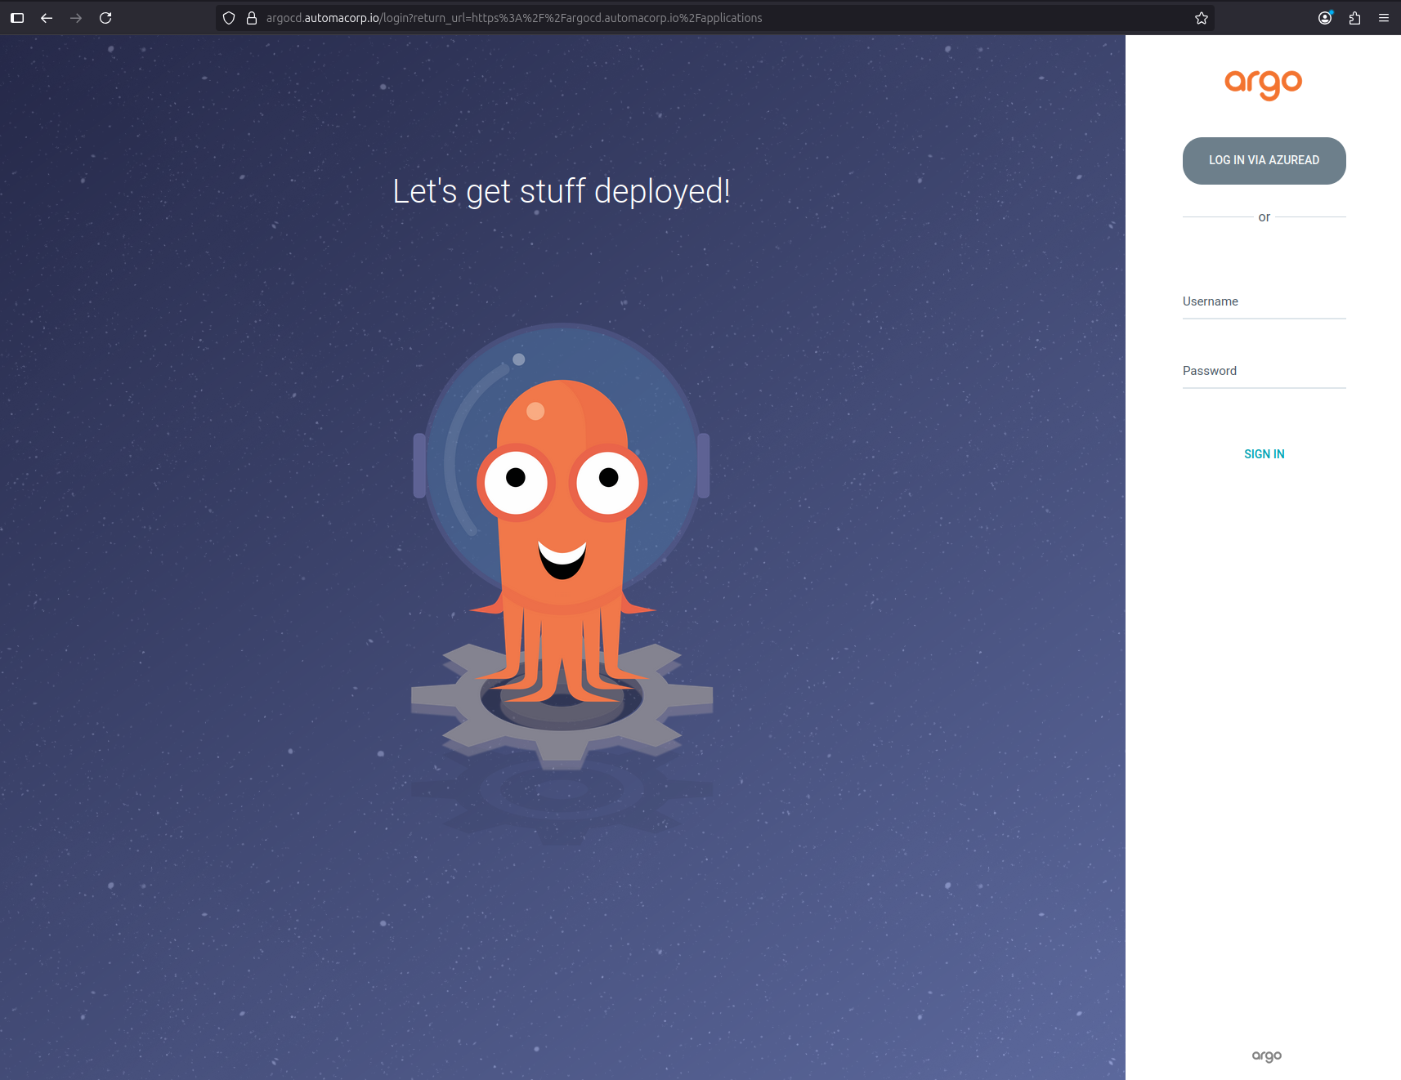Click the 'or' separator text

click(x=1264, y=217)
